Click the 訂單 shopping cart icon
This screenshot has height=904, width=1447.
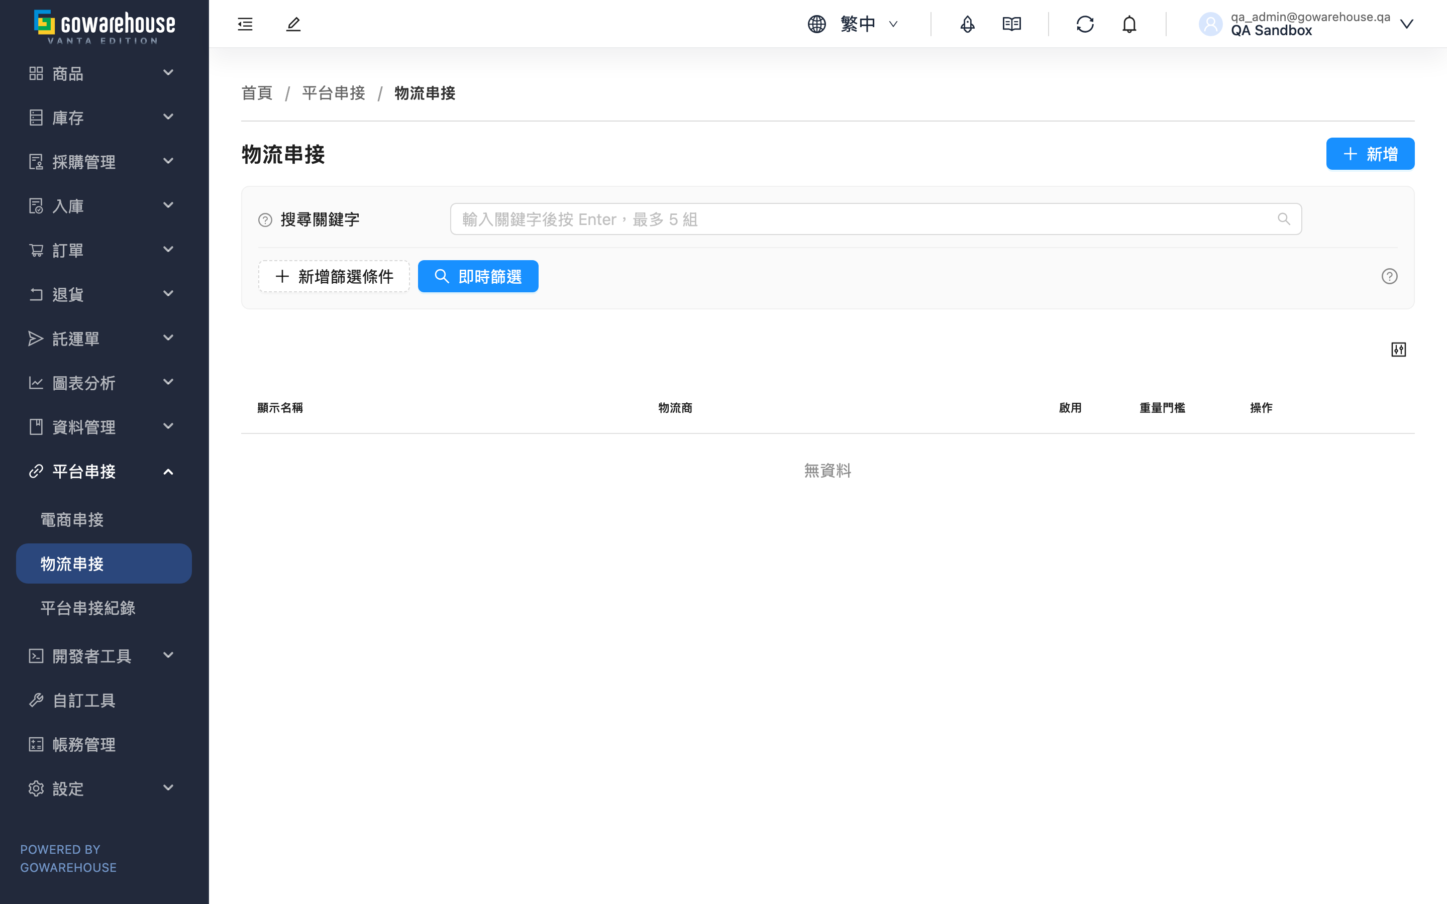click(36, 250)
